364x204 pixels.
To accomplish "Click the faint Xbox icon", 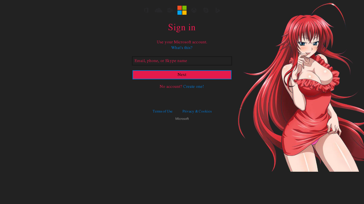I will (194, 10).
